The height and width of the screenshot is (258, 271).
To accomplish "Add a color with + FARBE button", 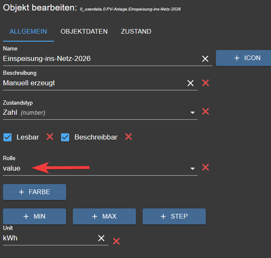I will point(35,192).
